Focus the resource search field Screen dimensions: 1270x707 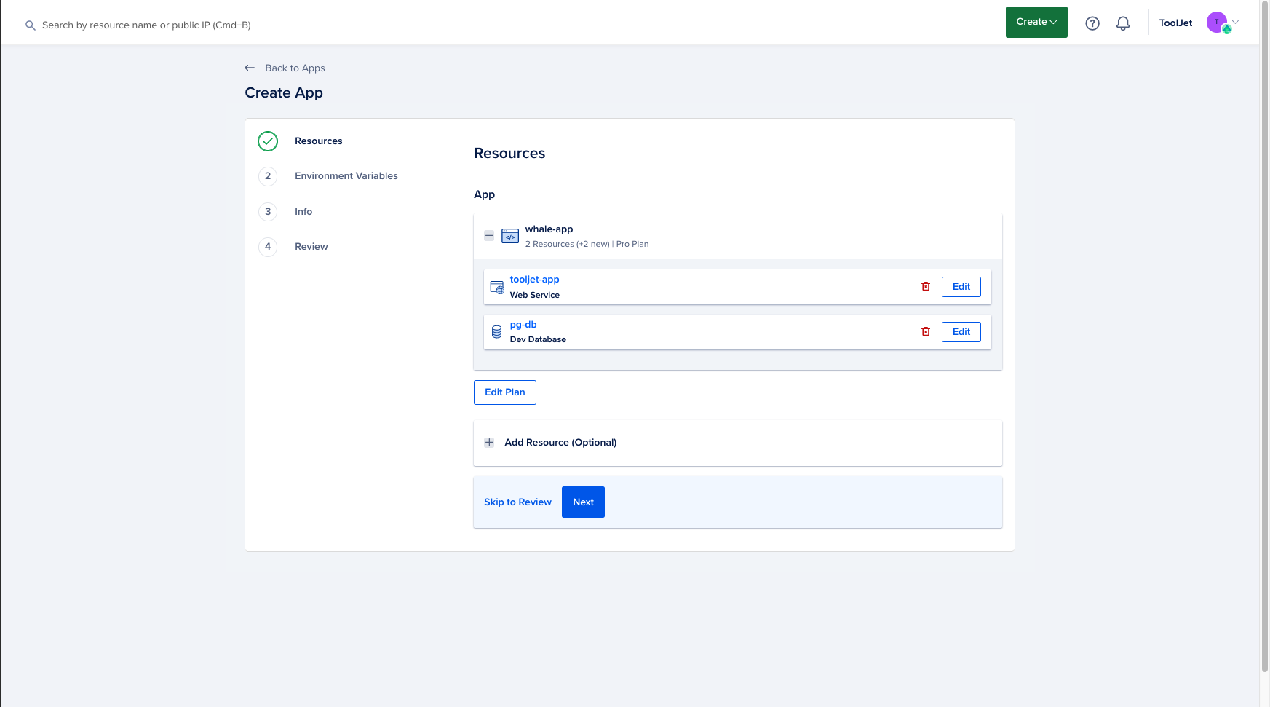pyautogui.click(x=146, y=25)
